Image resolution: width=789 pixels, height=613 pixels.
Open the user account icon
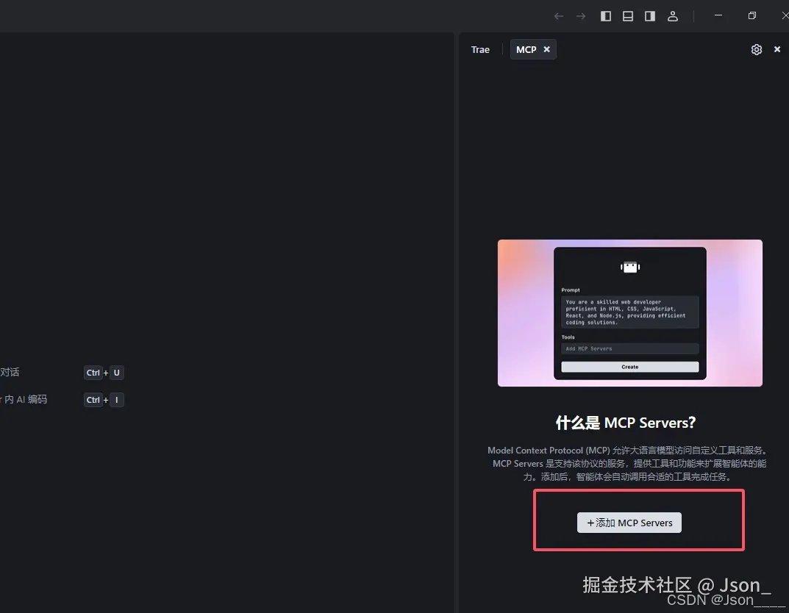pyautogui.click(x=673, y=16)
